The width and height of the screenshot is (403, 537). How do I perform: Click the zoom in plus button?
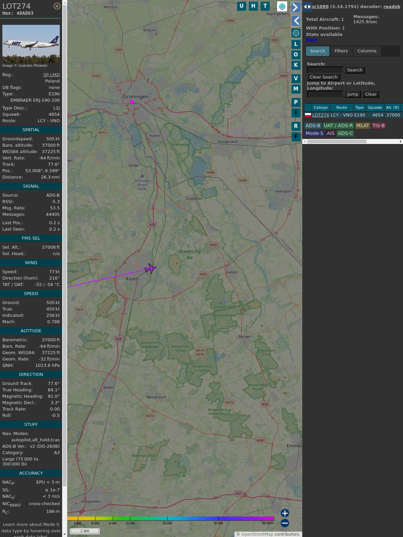285,513
